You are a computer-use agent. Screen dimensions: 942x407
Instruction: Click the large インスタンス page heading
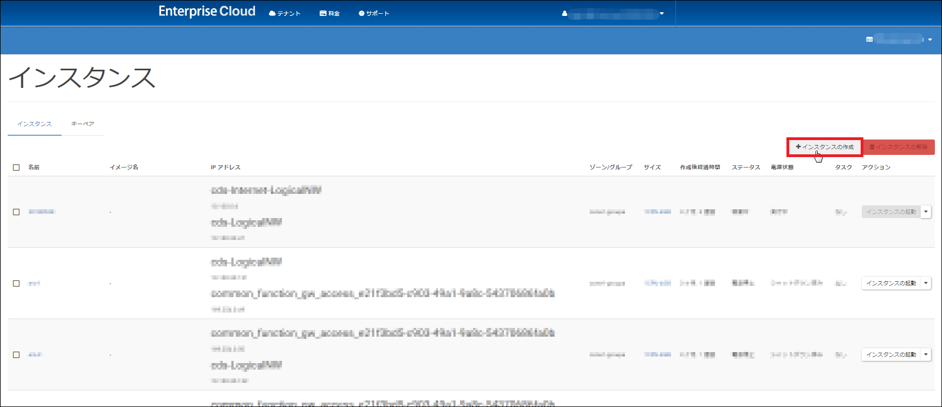click(82, 77)
